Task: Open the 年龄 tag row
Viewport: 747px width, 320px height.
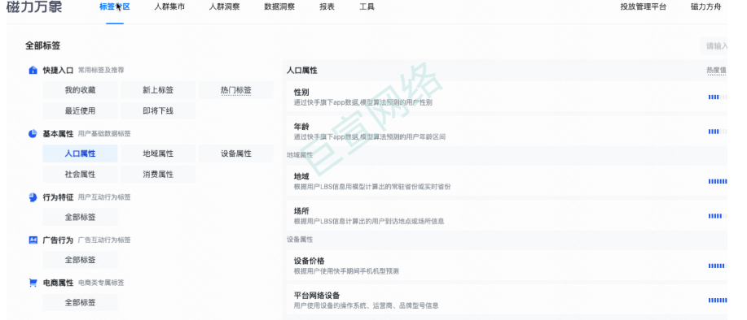Action: [507, 132]
